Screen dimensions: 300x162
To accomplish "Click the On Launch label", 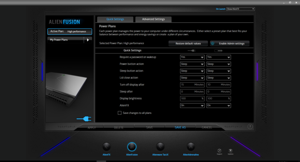I will pos(221,9).
